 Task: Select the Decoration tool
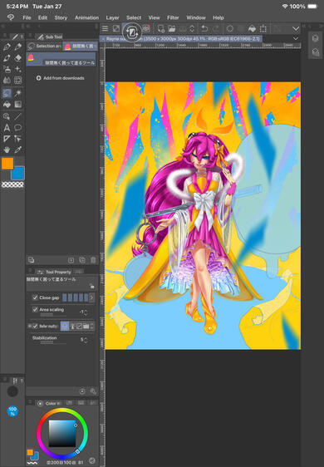tap(18, 69)
